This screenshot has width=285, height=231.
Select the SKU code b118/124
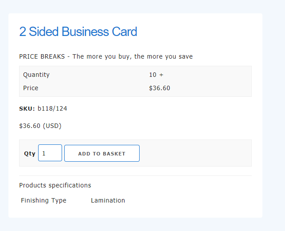tap(52, 108)
